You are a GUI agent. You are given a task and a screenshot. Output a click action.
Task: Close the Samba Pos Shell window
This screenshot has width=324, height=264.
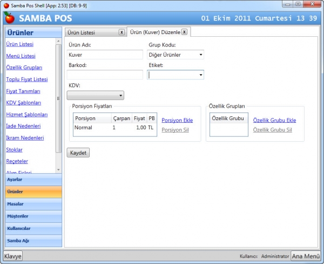point(312,4)
